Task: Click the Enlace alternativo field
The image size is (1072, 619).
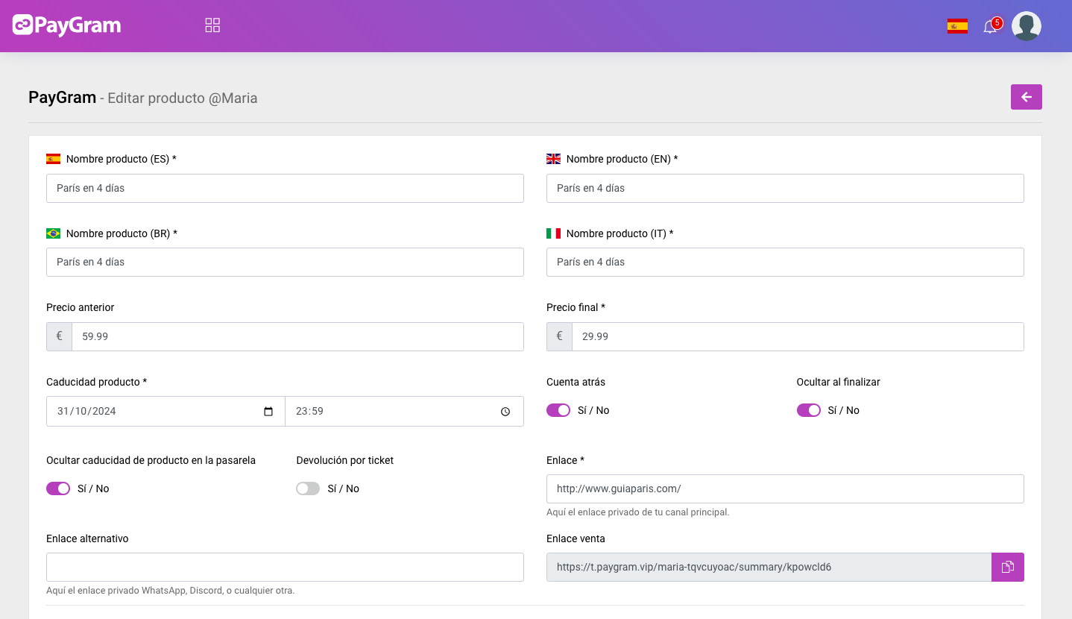Action: 285,567
